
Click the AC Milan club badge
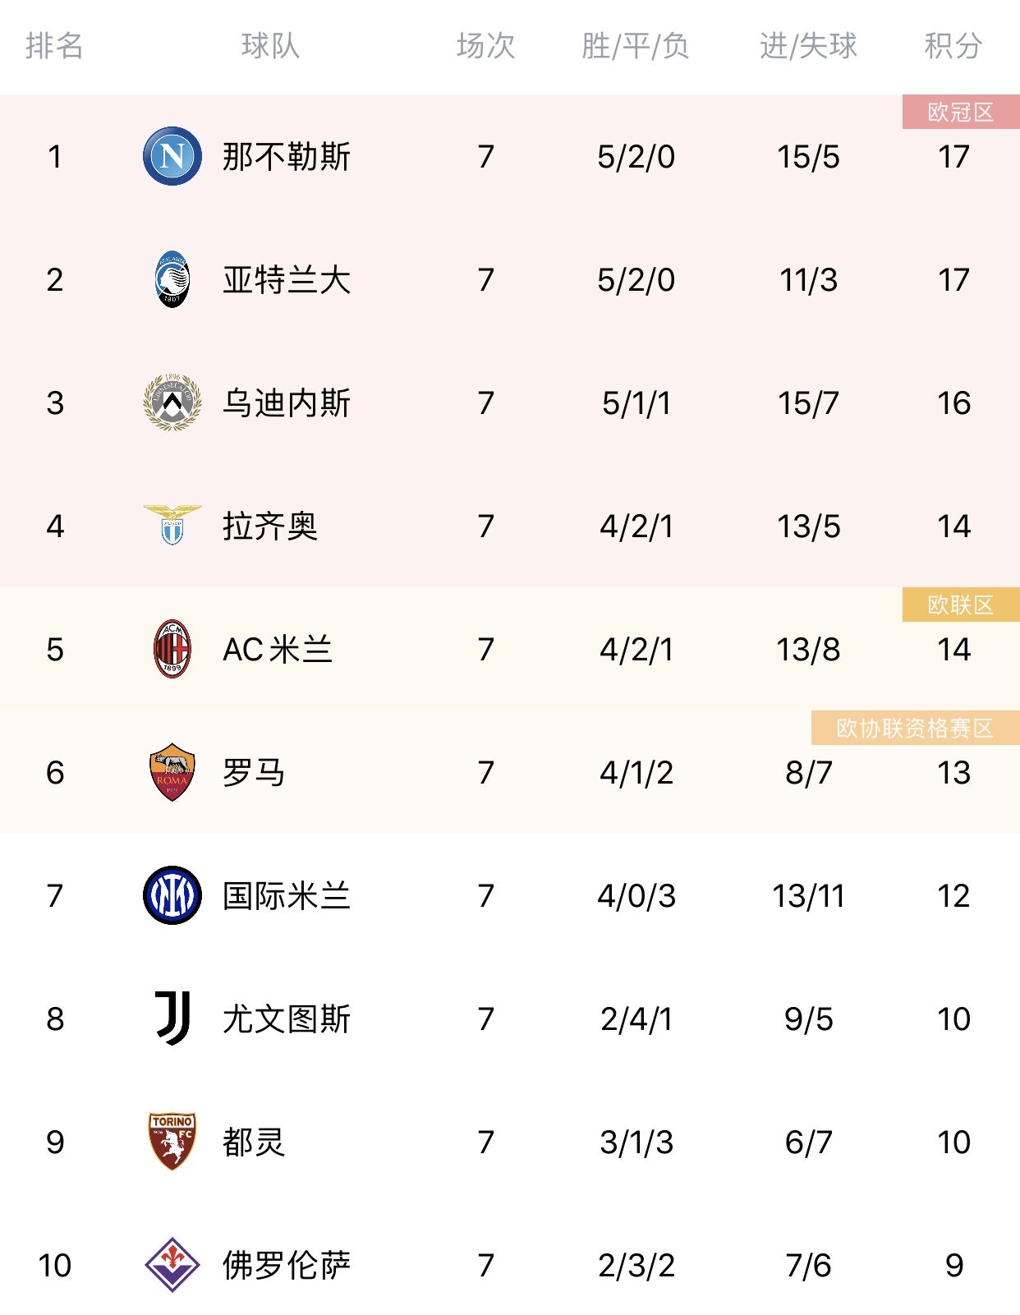click(x=172, y=649)
